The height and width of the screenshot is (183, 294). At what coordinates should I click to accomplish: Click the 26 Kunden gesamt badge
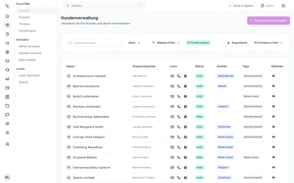pyautogui.click(x=198, y=43)
